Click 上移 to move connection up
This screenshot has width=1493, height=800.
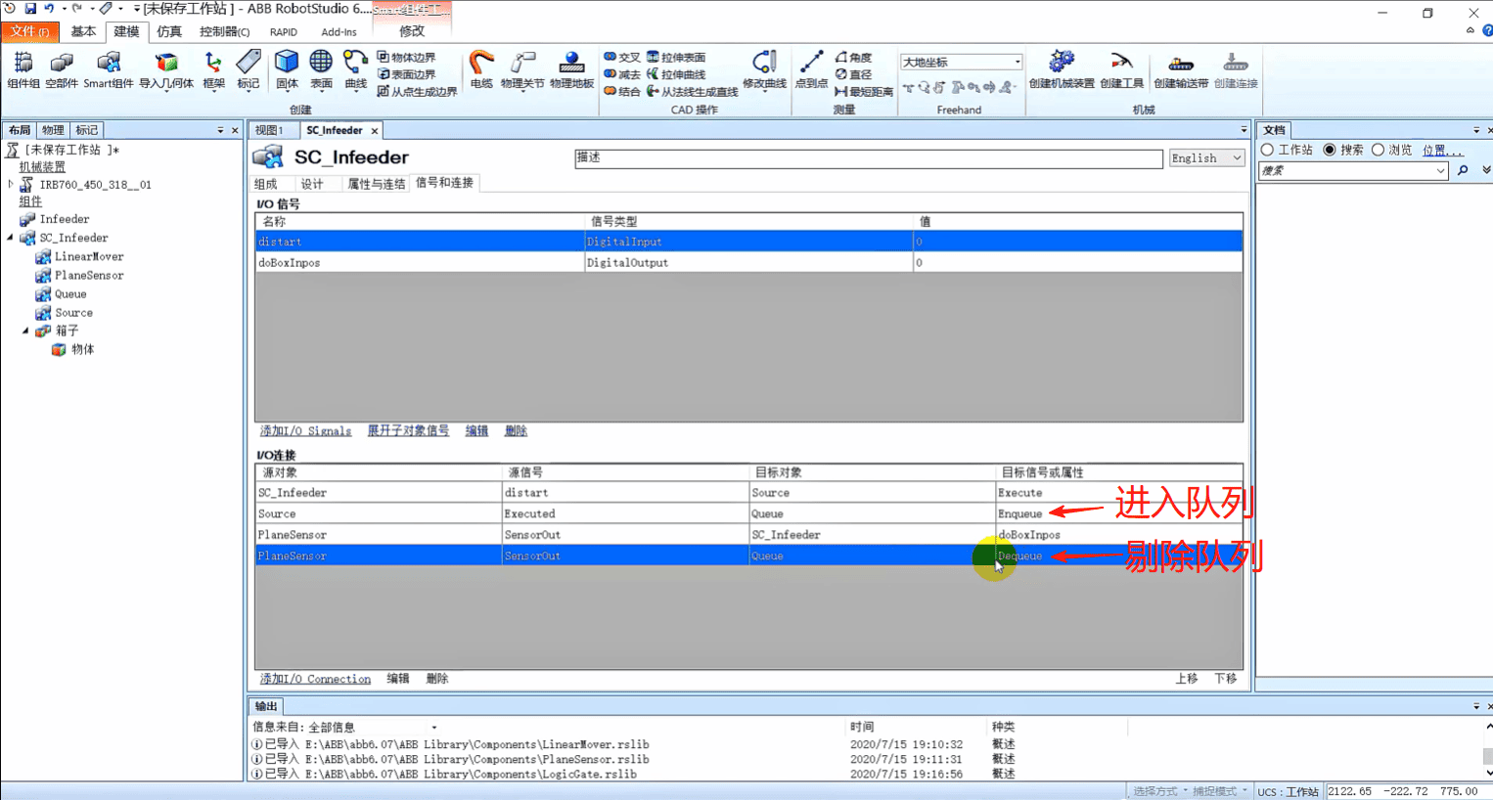coord(1187,679)
